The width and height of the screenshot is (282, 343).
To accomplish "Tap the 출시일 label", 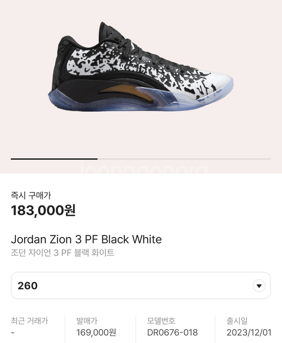I will pyautogui.click(x=237, y=321).
